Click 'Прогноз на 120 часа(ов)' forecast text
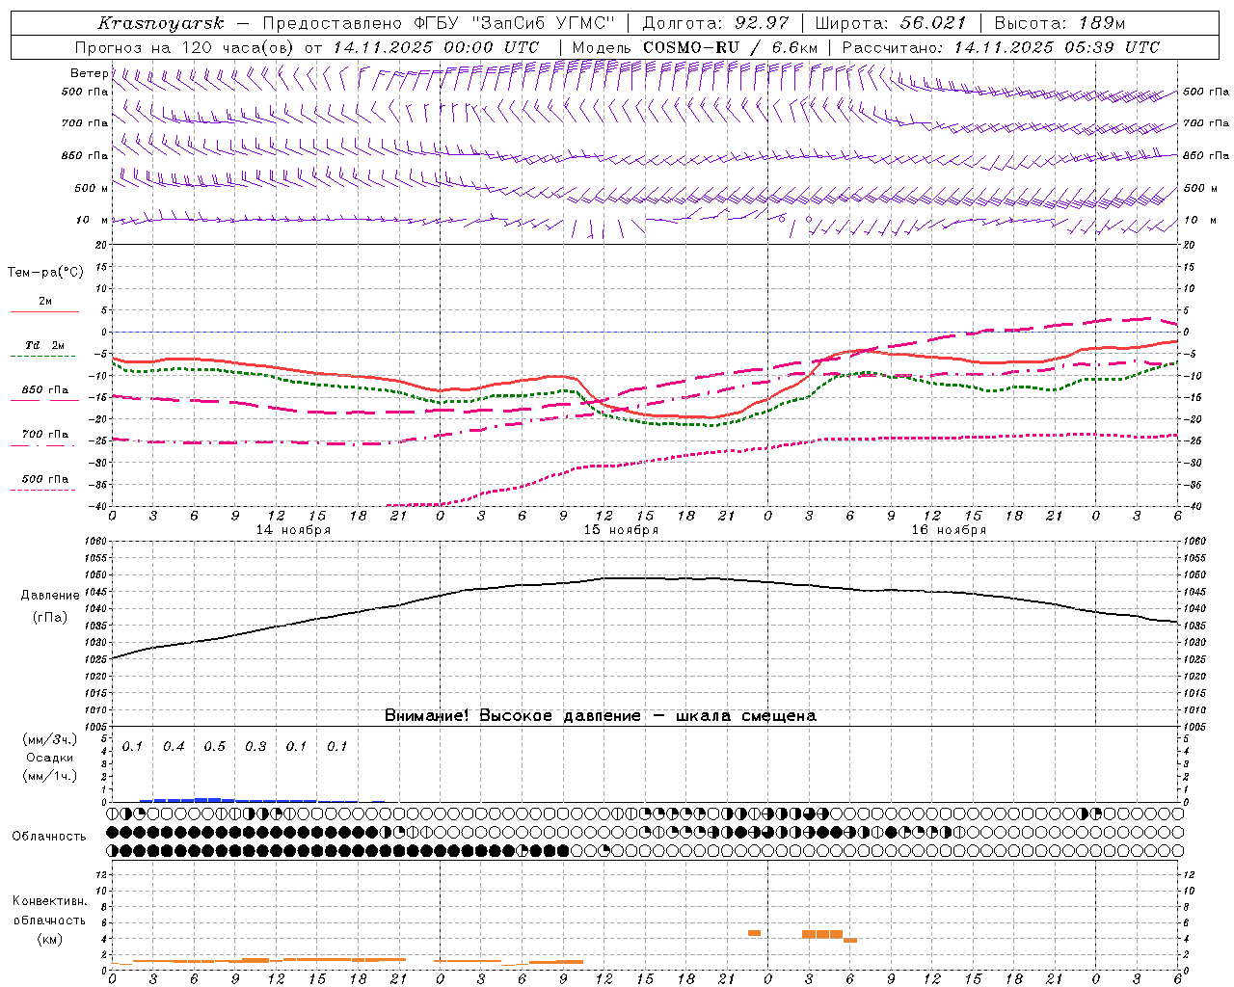This screenshot has height=987, width=1234. tap(186, 47)
